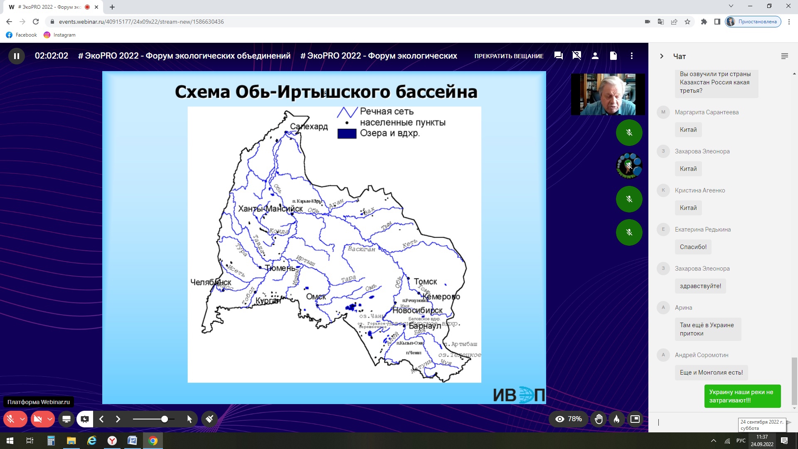
Task: Go to the next slide arrow
Action: pos(118,419)
